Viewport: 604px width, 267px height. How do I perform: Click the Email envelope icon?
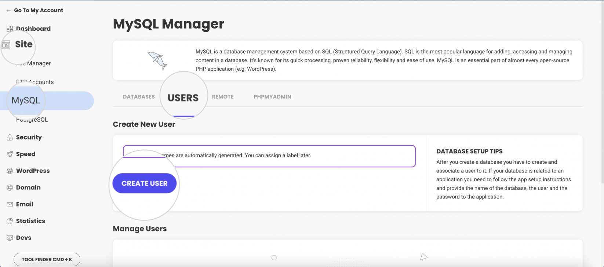coord(10,204)
